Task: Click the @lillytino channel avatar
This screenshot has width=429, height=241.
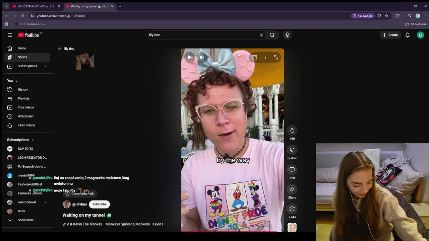Action: point(67,204)
